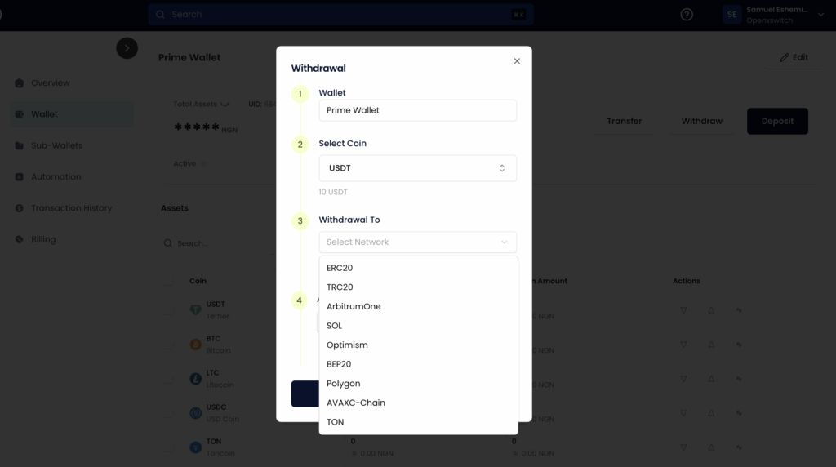Click the Edit button
Viewport: 836px width, 467px height.
(x=794, y=57)
